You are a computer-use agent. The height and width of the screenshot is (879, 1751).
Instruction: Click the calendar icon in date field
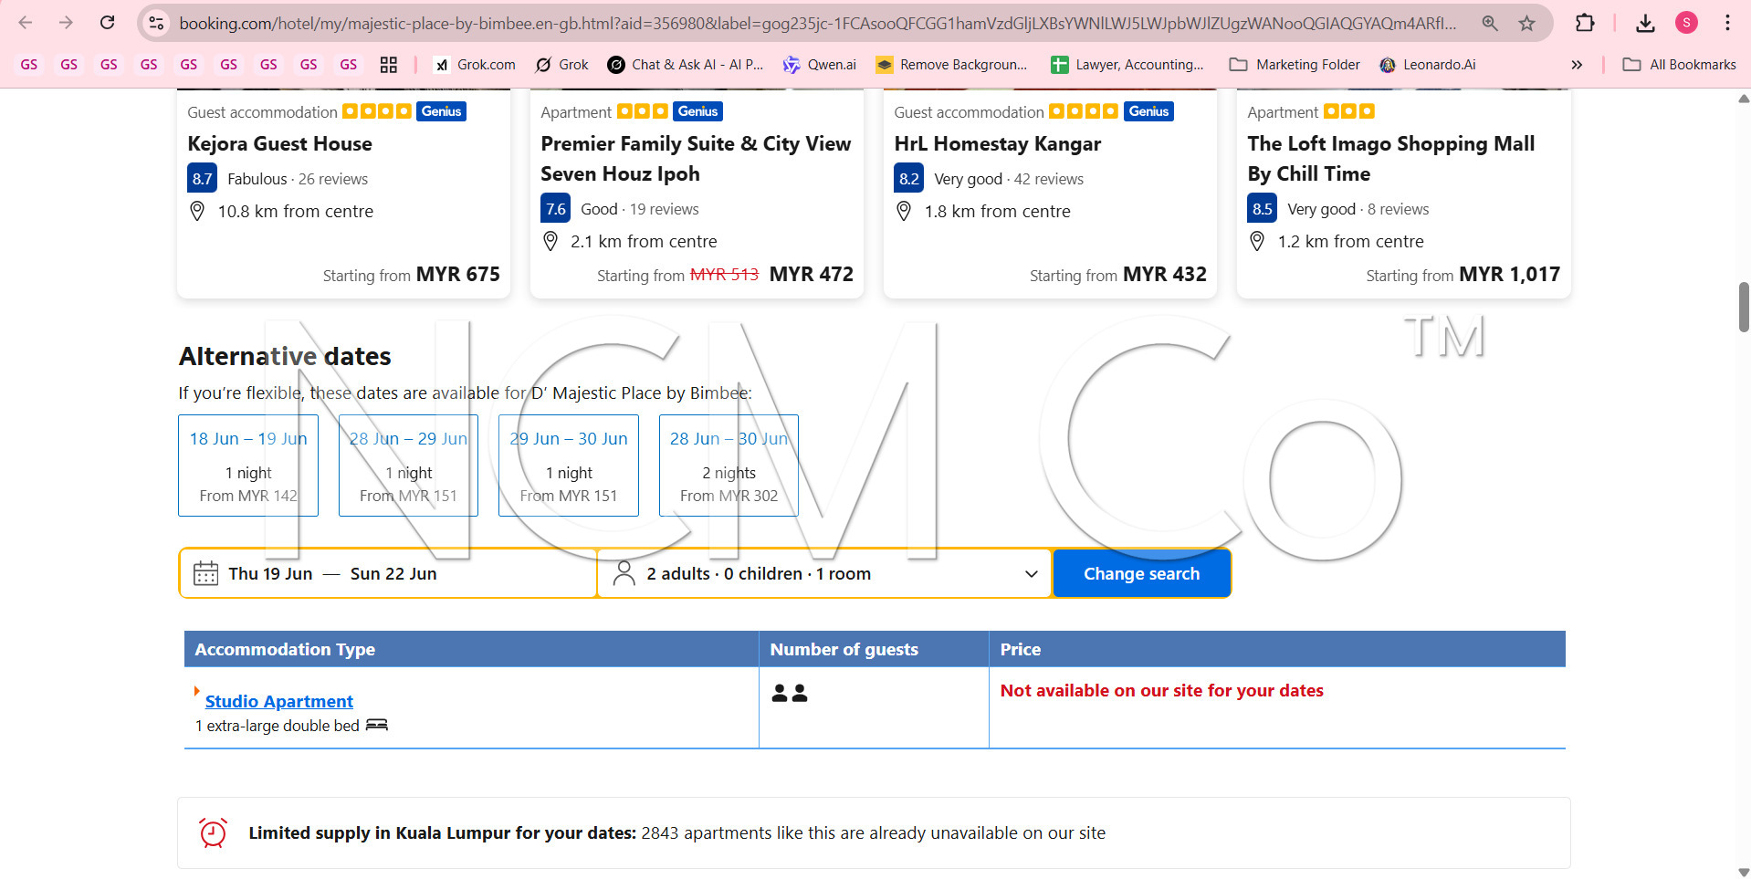(206, 573)
